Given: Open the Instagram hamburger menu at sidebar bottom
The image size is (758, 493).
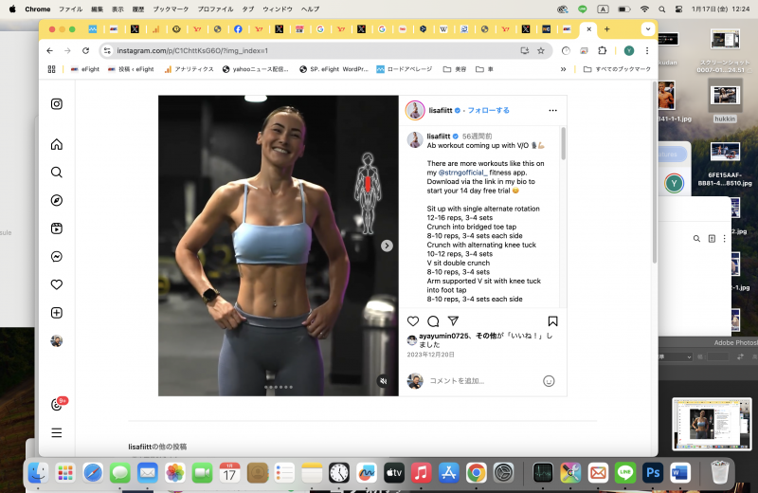Looking at the screenshot, I should tap(57, 432).
